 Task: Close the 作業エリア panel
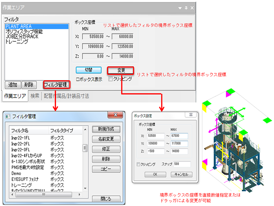[x=192, y=8]
